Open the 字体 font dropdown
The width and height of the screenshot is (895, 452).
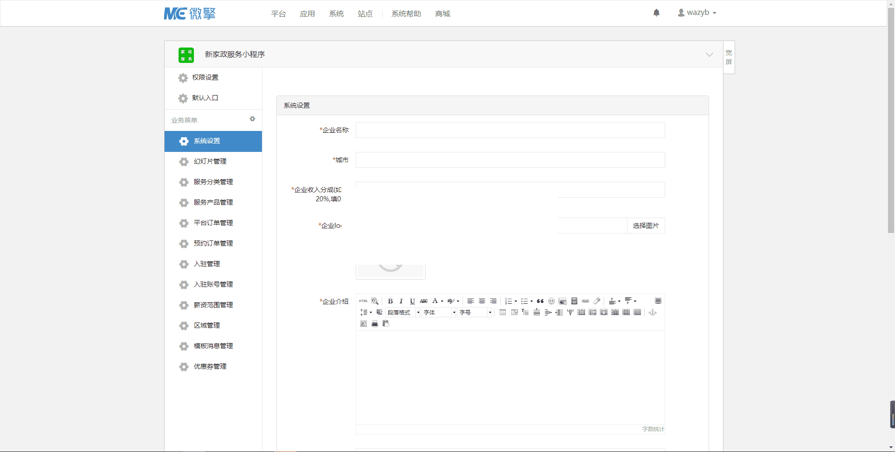[437, 313]
